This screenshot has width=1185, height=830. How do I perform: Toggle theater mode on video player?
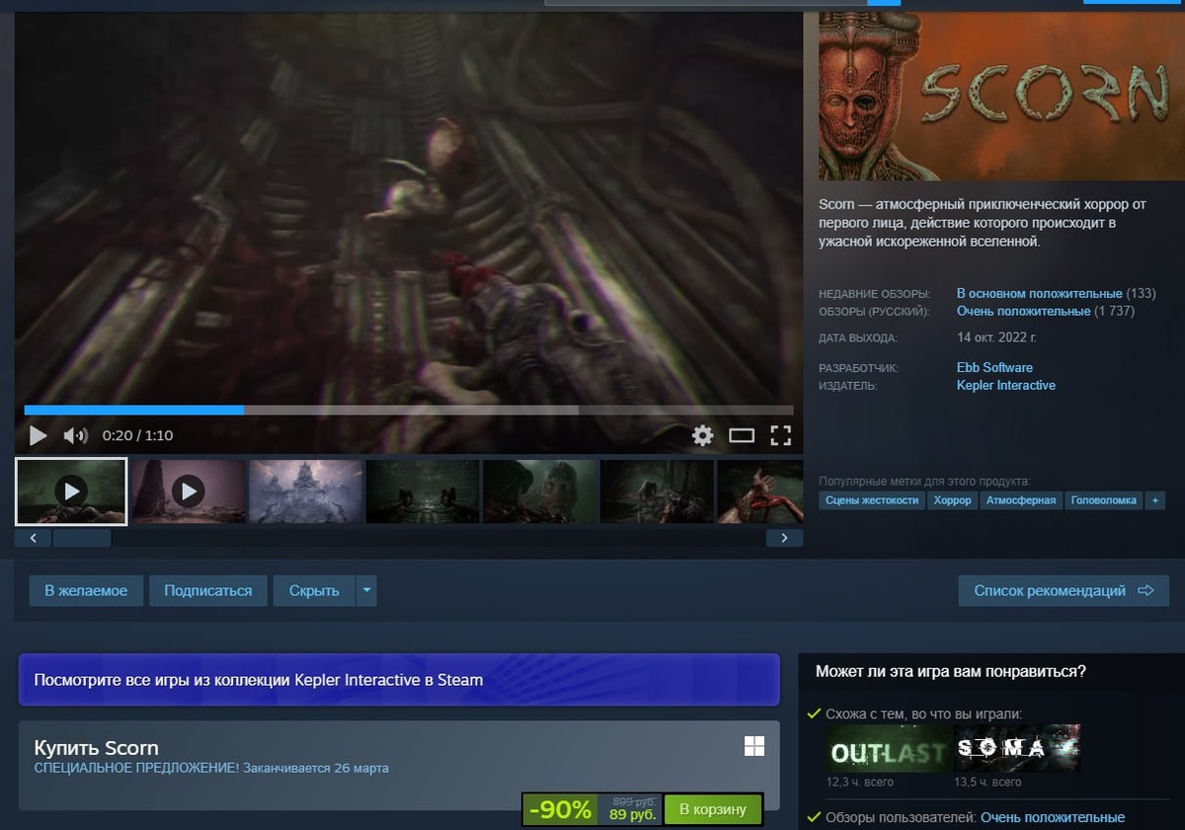pos(742,435)
